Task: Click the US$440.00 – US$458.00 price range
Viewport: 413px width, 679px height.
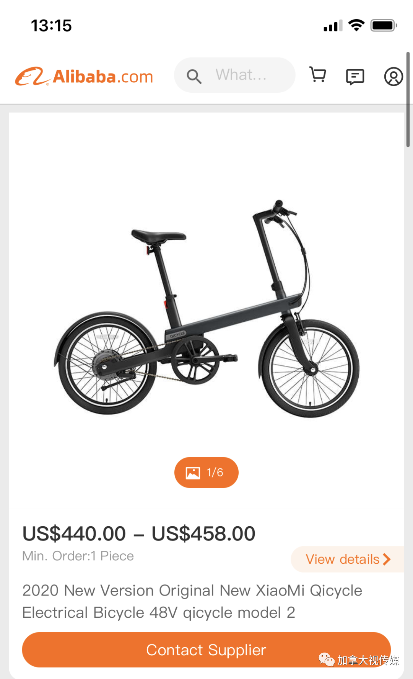Action: pyautogui.click(x=139, y=533)
